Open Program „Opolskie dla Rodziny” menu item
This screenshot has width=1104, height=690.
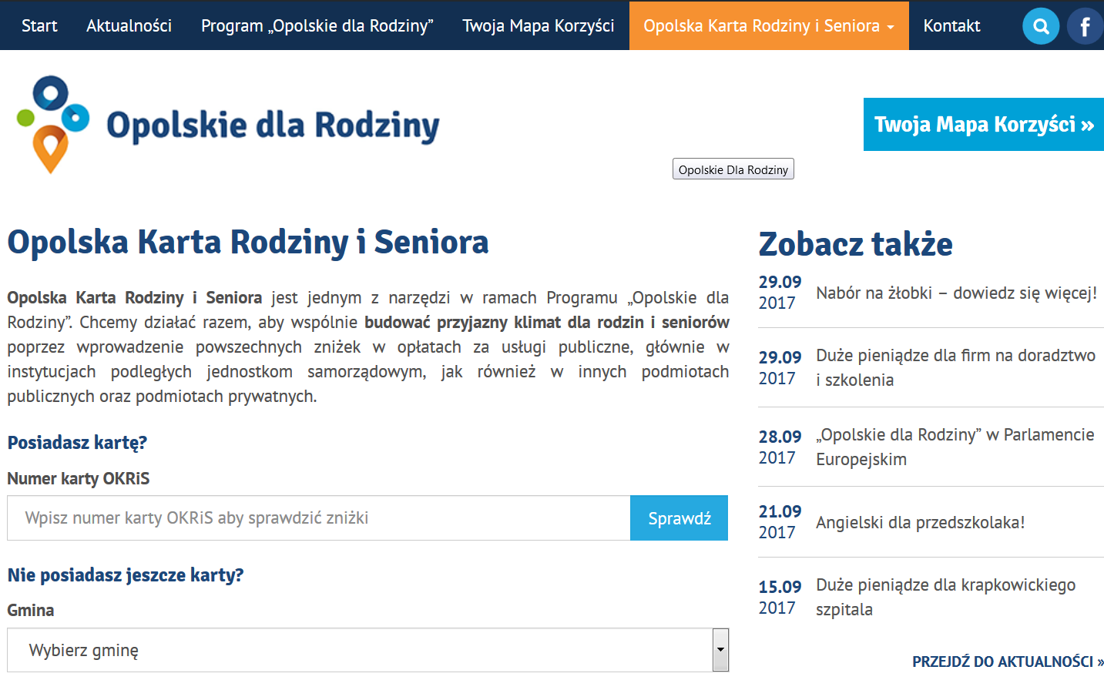click(x=317, y=25)
